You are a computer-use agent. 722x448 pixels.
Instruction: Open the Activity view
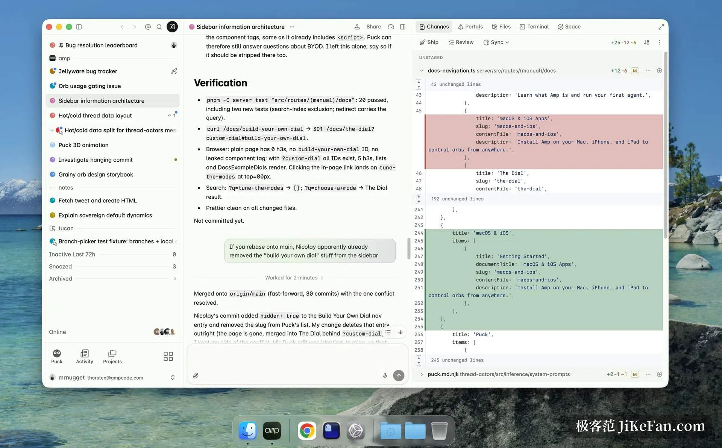pos(85,357)
